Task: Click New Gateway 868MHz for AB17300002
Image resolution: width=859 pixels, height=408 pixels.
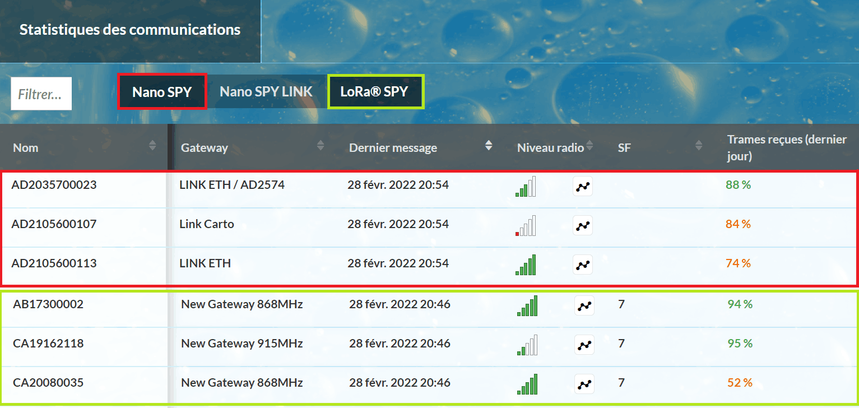Action: (x=242, y=304)
